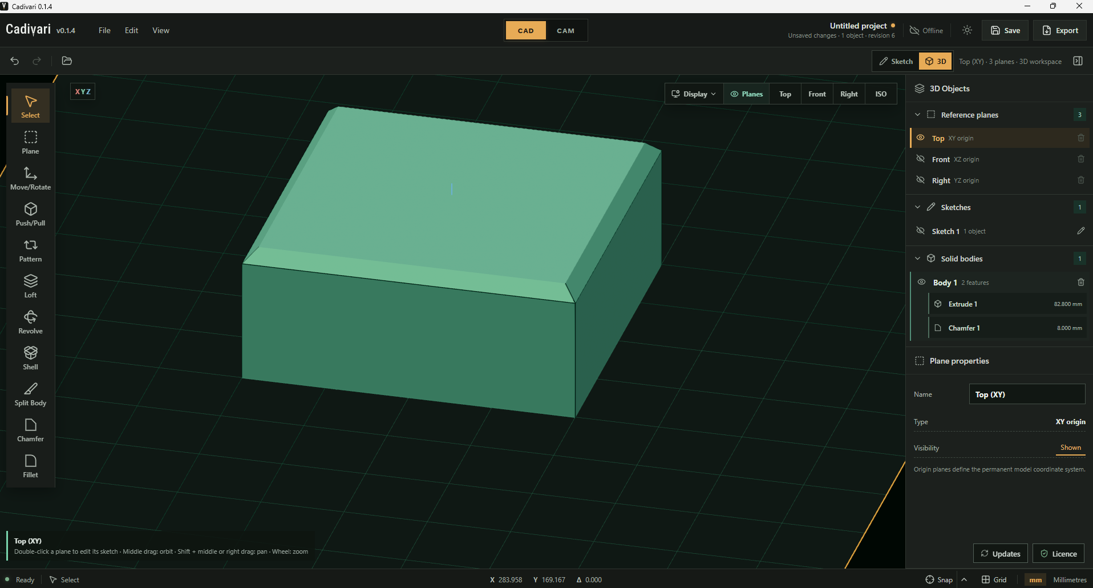Open the Pattern tool

point(30,250)
